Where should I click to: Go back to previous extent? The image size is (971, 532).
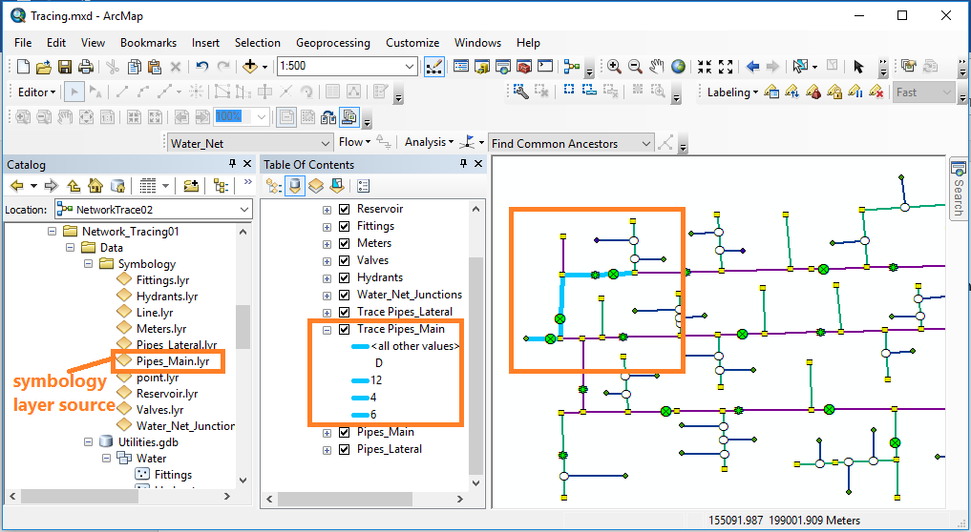[x=752, y=66]
